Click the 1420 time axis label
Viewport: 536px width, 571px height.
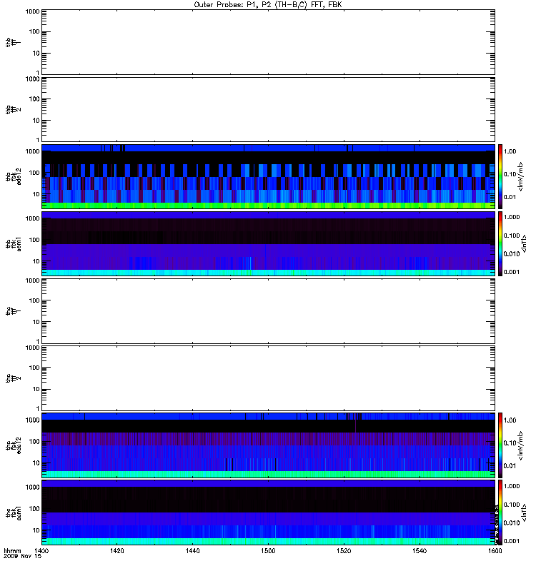(116, 550)
